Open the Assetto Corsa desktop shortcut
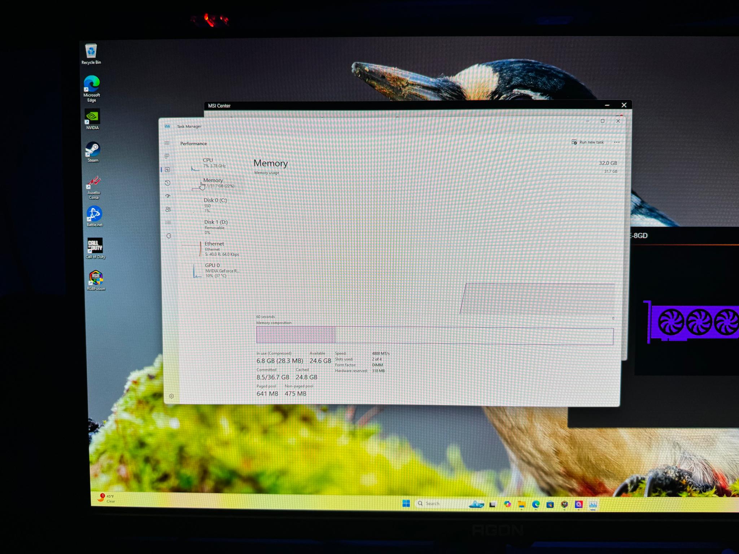This screenshot has width=739, height=554. point(94,187)
